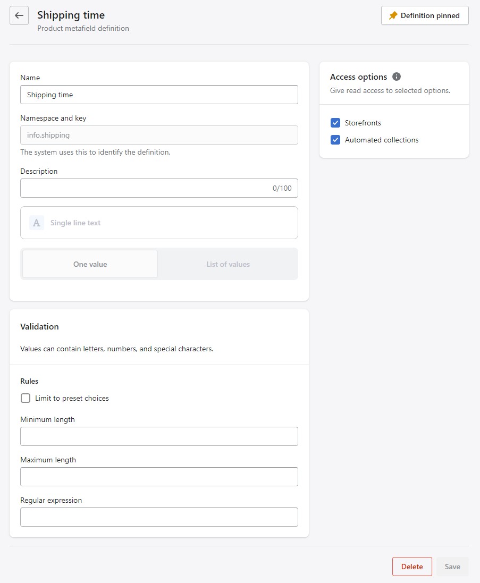The height and width of the screenshot is (583, 480).
Task: Enable Limit to preset choices
Action: (x=26, y=398)
